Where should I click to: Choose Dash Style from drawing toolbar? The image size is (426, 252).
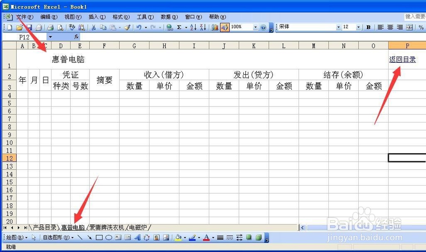pyautogui.click(x=230, y=238)
